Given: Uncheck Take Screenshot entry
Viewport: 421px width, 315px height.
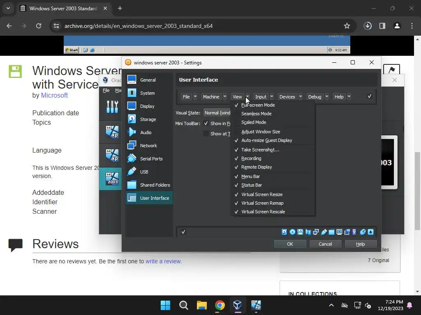Looking at the screenshot, I should click(273, 150).
